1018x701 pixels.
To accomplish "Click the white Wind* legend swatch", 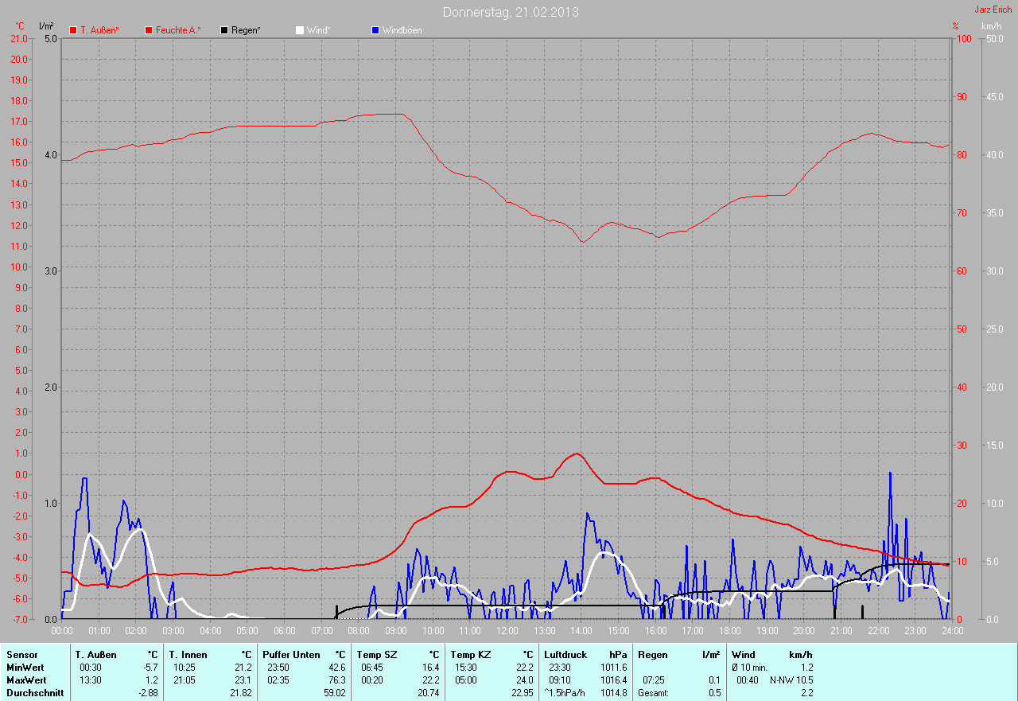I will 300,30.
